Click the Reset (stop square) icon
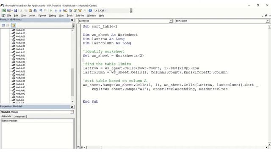This screenshot has height=152, width=271. click(60, 11)
